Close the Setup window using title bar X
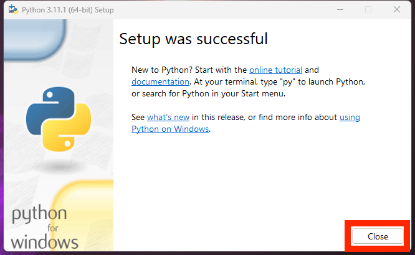This screenshot has height=255, width=415. tap(397, 9)
